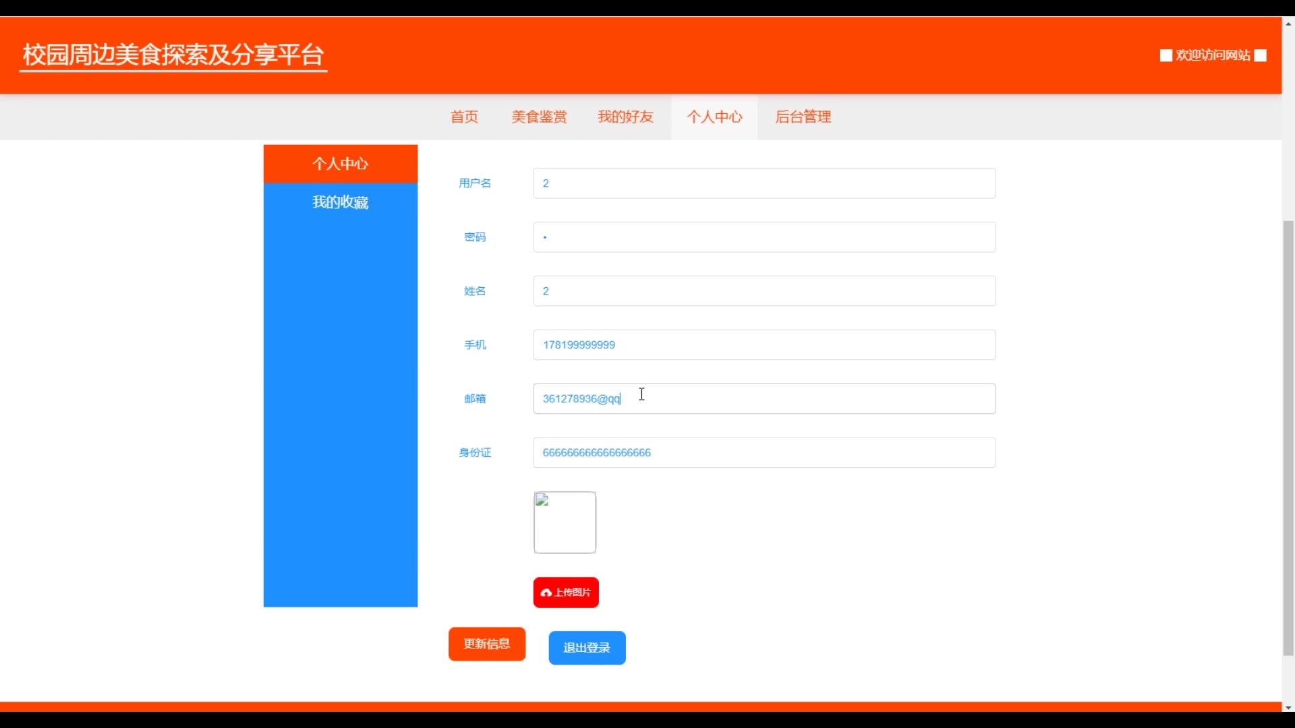Click the white square icon after 欢迎访问网站

(x=1260, y=55)
